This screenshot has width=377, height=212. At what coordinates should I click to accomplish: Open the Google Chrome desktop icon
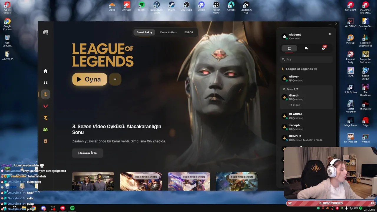pyautogui.click(x=7, y=24)
